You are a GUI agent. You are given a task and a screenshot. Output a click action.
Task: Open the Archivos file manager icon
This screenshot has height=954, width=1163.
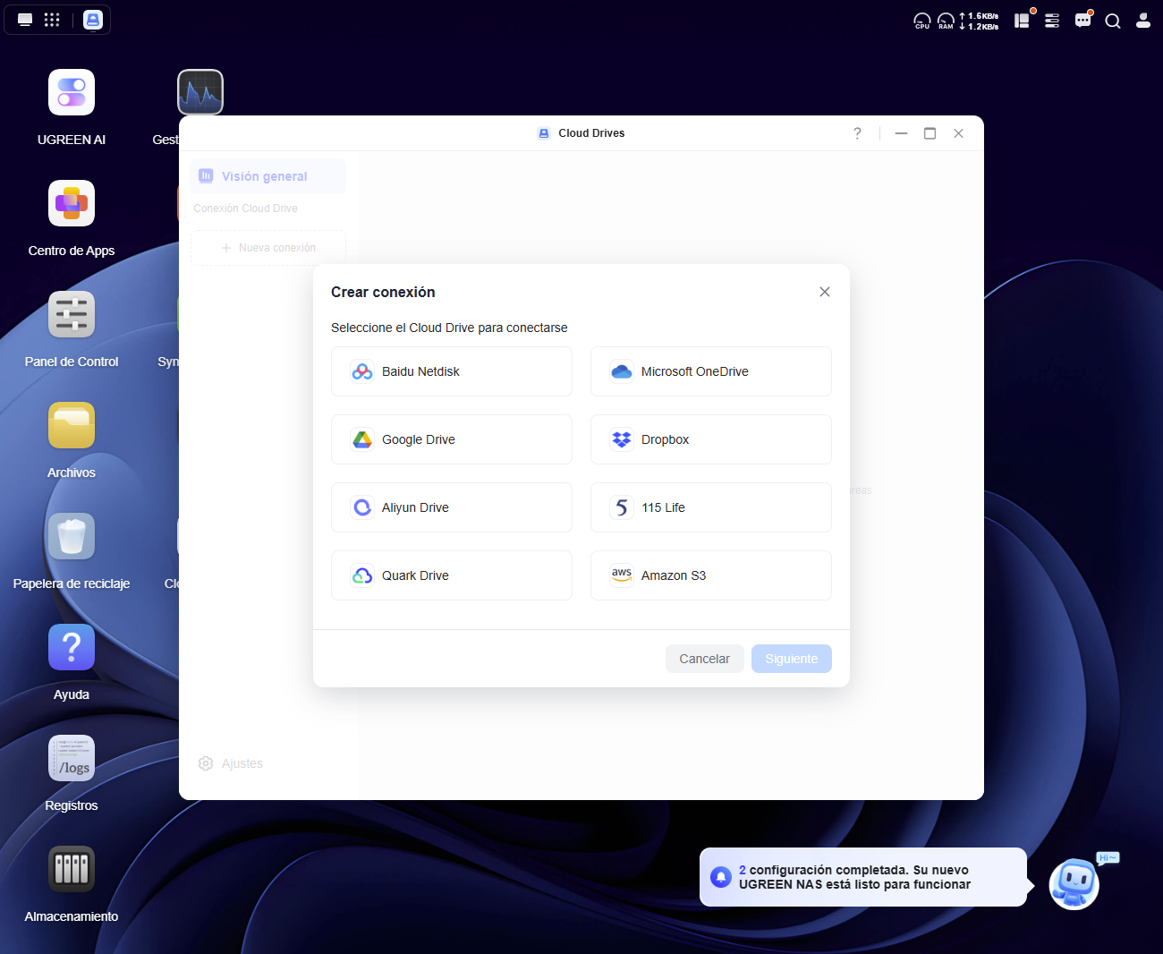click(72, 425)
